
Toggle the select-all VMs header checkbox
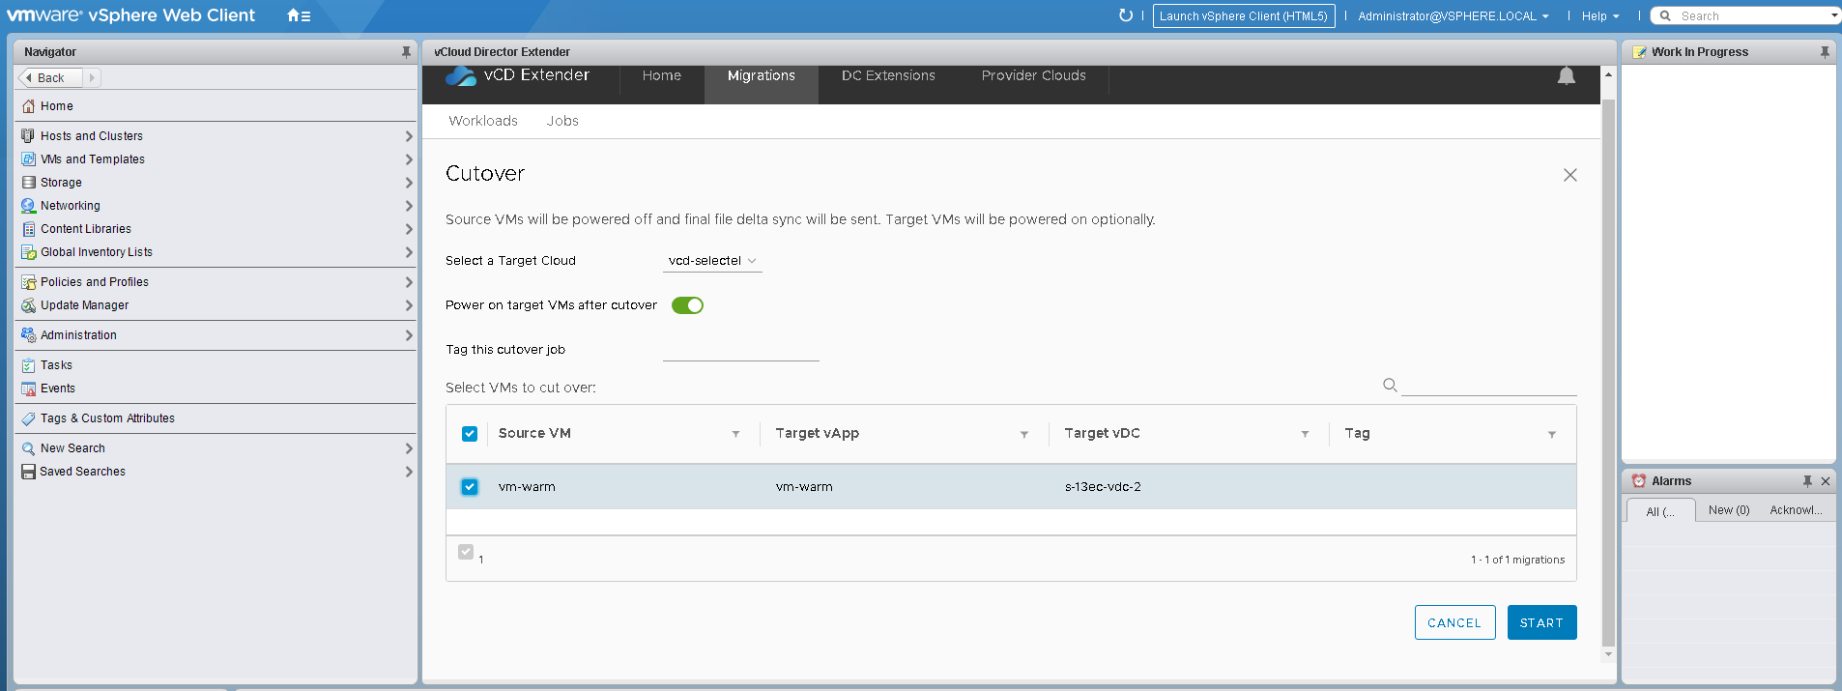coord(470,434)
